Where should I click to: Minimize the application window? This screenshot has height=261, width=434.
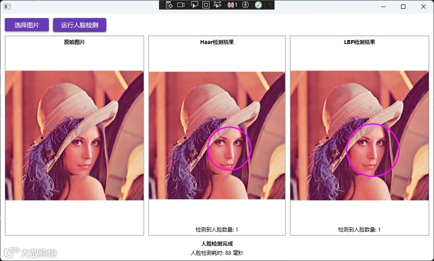pos(383,7)
